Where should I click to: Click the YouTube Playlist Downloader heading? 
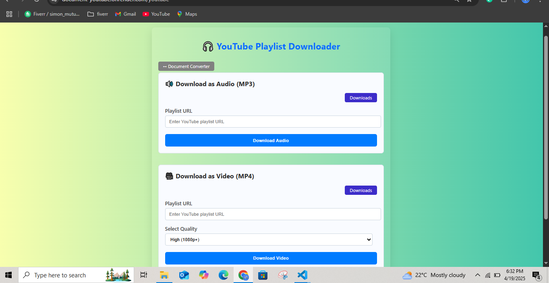point(271,47)
